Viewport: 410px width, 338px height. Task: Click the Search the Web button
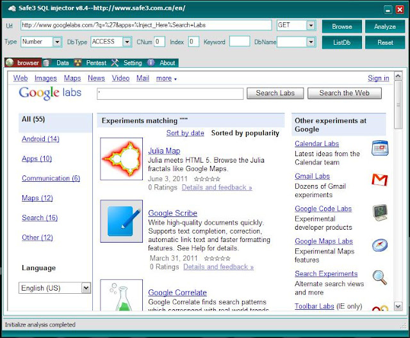pos(345,93)
